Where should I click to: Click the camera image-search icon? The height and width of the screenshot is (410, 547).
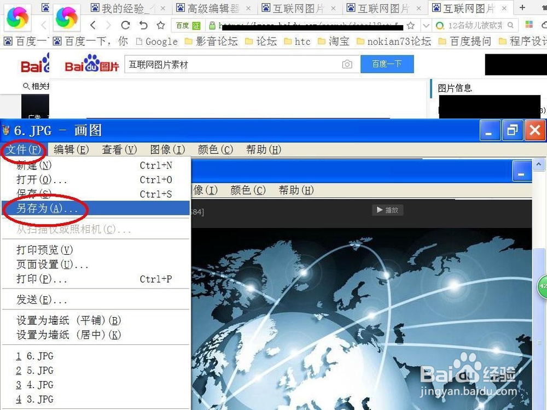(x=347, y=64)
